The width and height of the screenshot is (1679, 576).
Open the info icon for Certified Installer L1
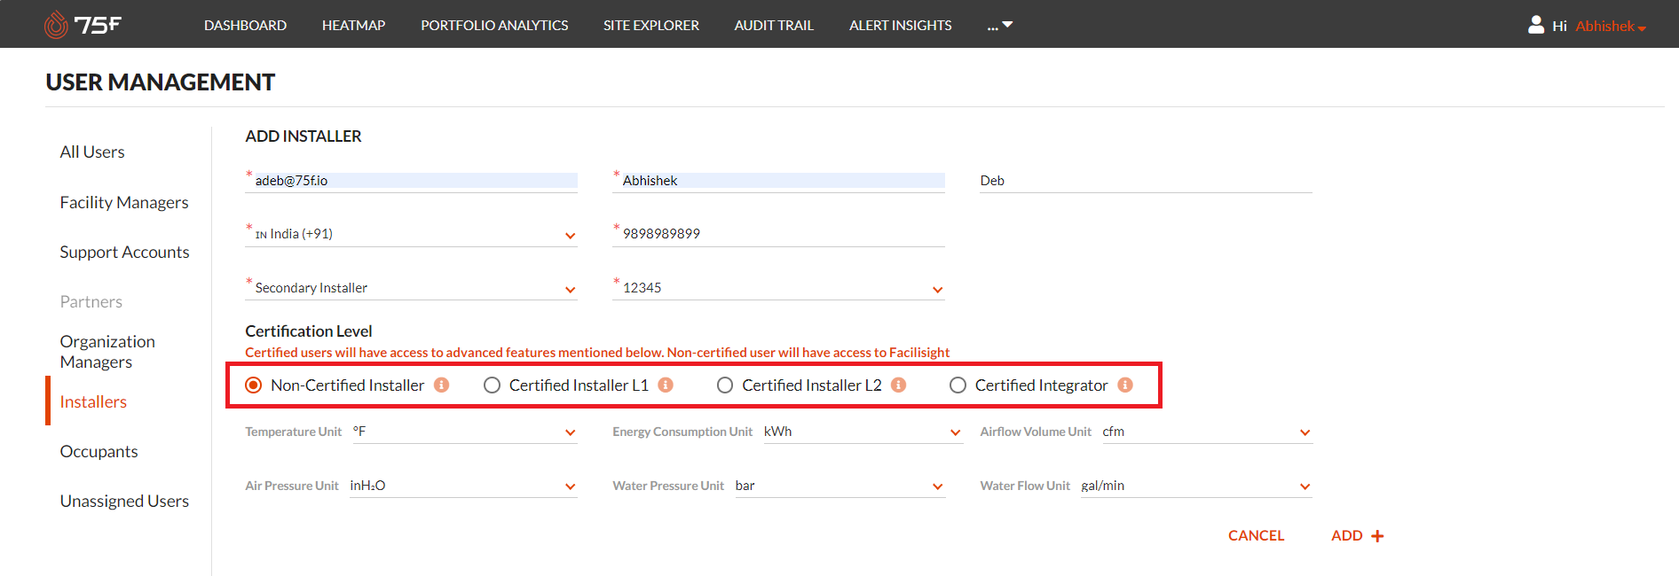pyautogui.click(x=666, y=385)
